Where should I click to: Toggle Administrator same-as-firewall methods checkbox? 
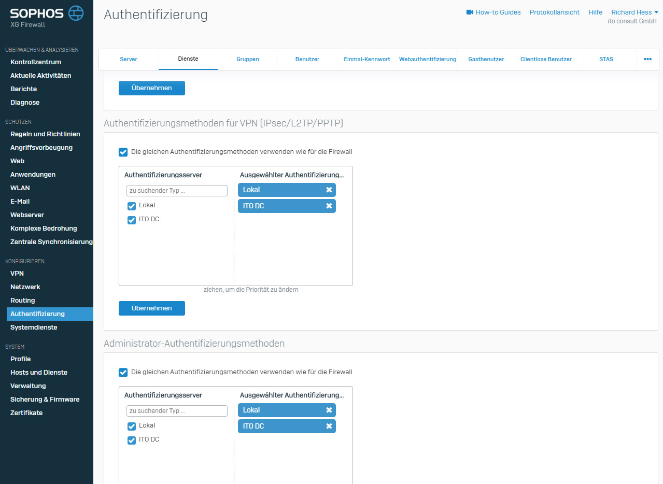(123, 372)
